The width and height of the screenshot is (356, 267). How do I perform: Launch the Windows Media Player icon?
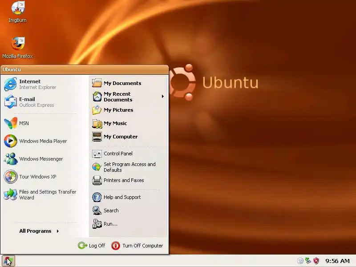(x=10, y=141)
